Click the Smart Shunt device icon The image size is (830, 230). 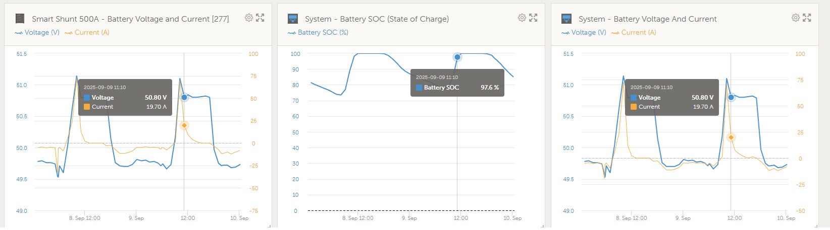(x=20, y=19)
